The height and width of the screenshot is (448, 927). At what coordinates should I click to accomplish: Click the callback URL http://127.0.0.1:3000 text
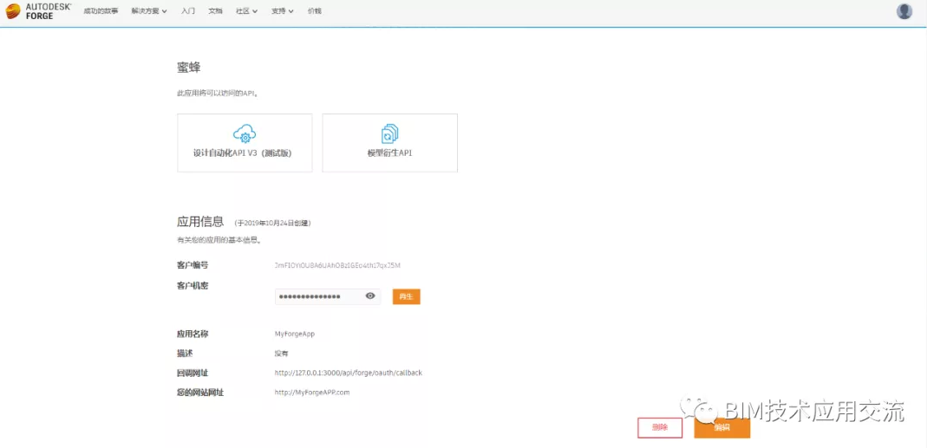tap(349, 373)
